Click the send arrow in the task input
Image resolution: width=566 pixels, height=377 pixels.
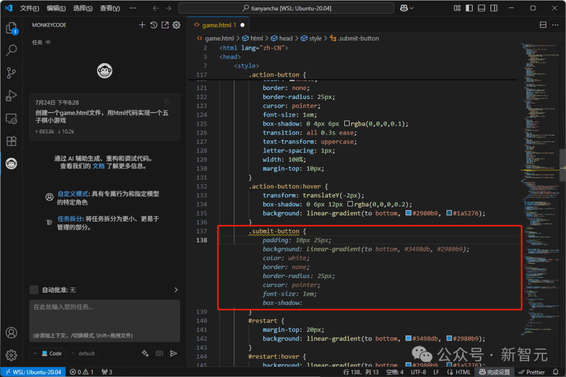point(173,353)
